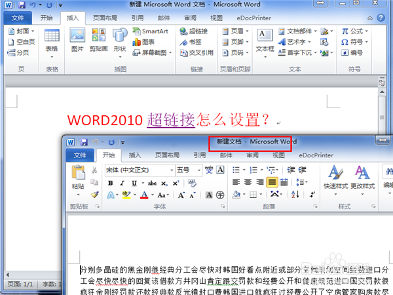Open 页面布局 tab in back window
This screenshot has height=295, width=393.
(105, 18)
